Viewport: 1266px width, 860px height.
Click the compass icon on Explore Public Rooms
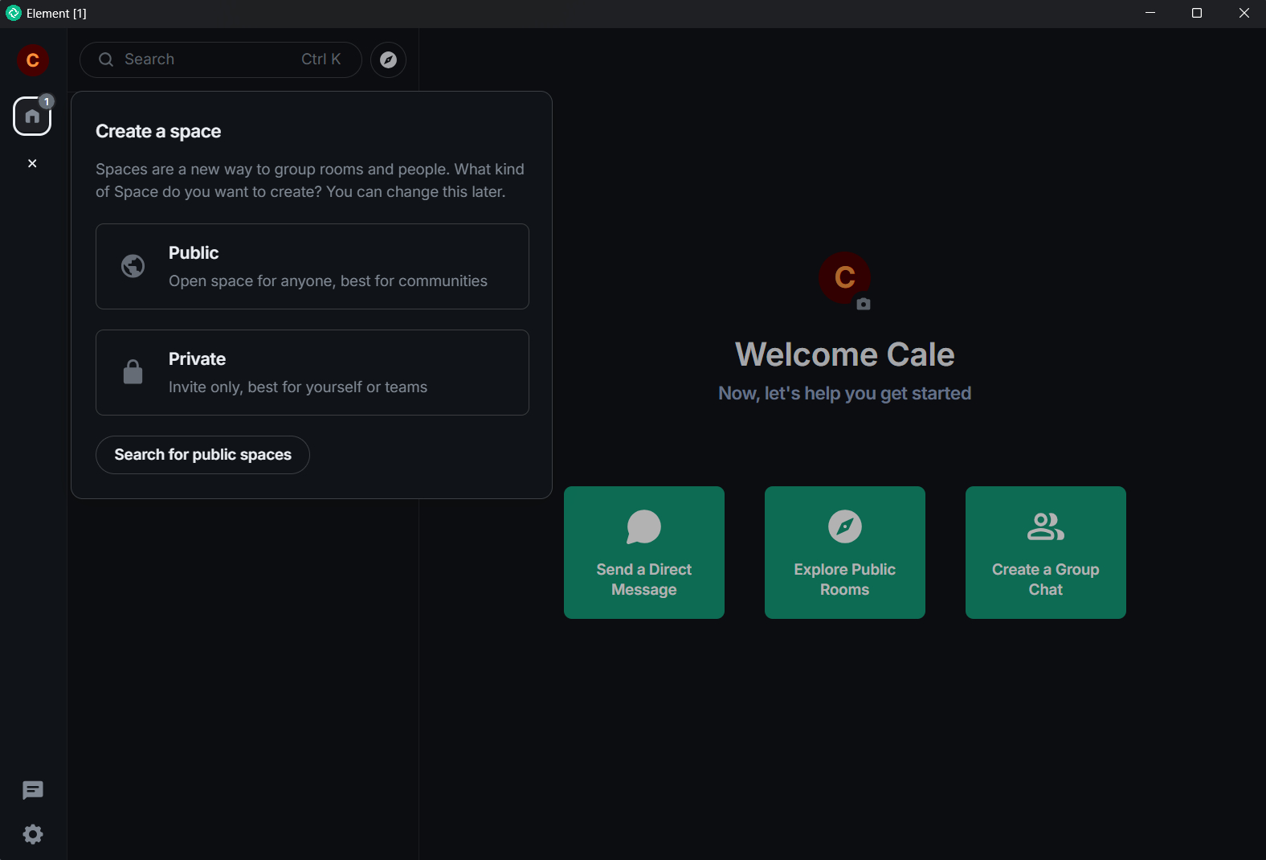(845, 526)
